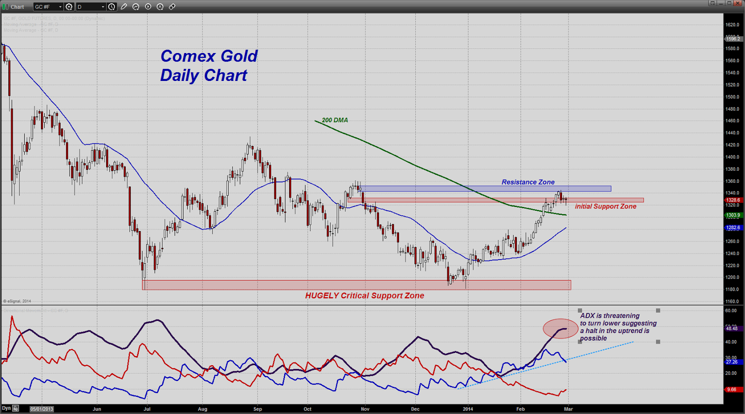Click the Mar label on time axis

click(x=569, y=409)
